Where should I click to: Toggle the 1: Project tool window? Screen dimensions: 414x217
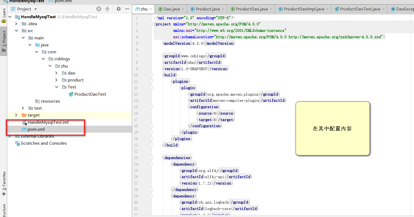4,41
